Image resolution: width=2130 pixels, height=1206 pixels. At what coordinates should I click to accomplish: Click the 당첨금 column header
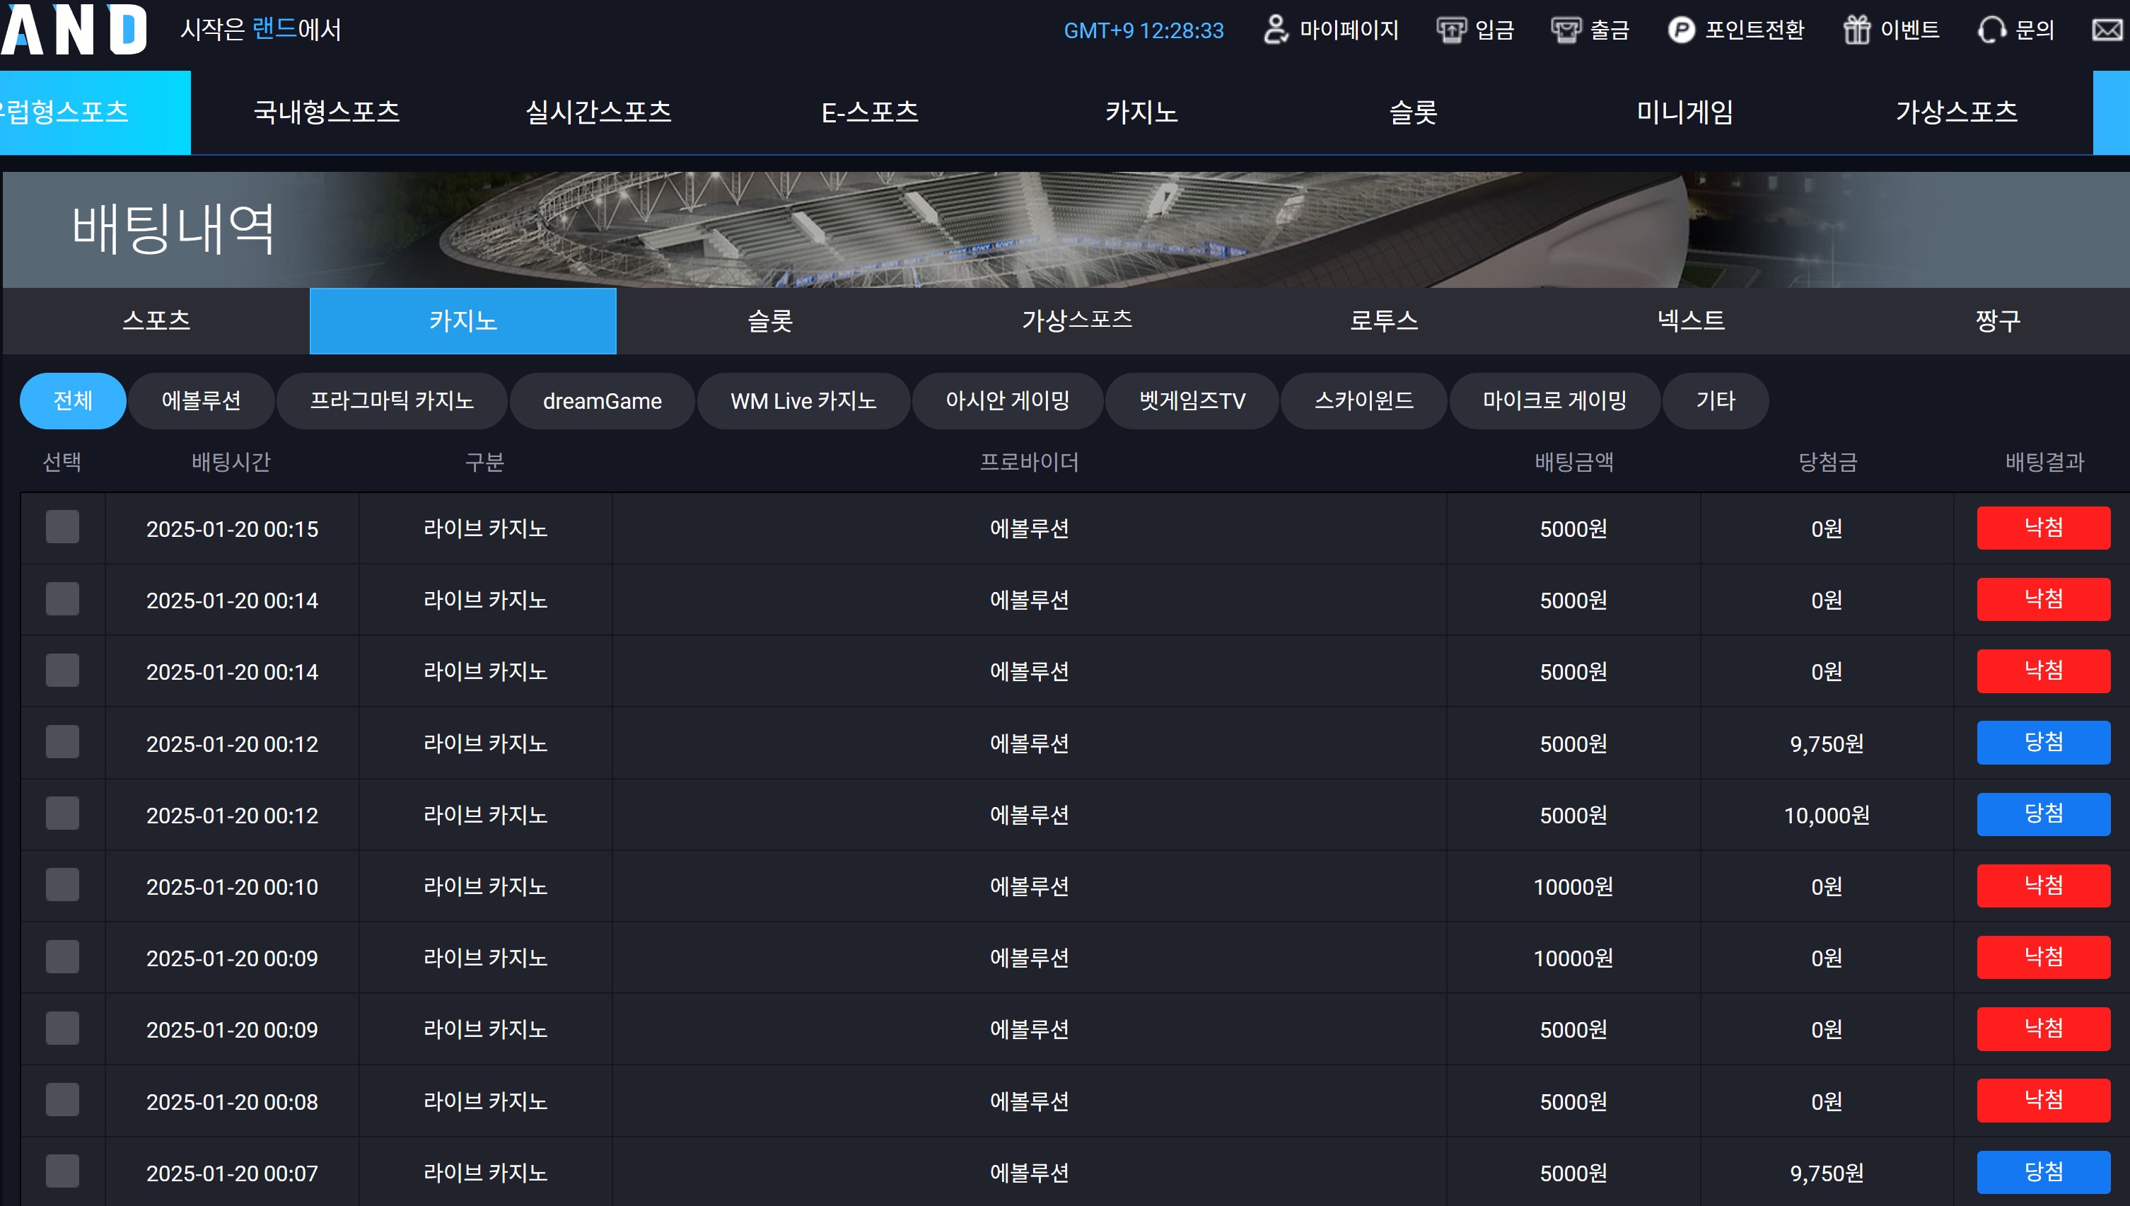(x=1828, y=462)
